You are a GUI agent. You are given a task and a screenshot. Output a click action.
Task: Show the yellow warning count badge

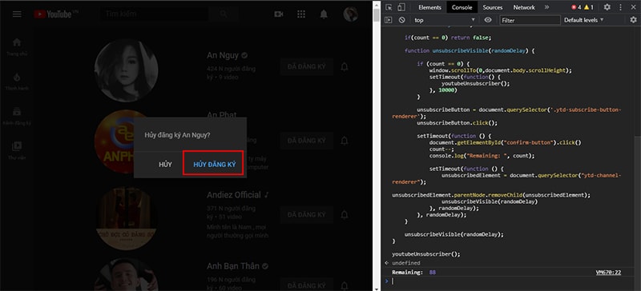(589, 7)
